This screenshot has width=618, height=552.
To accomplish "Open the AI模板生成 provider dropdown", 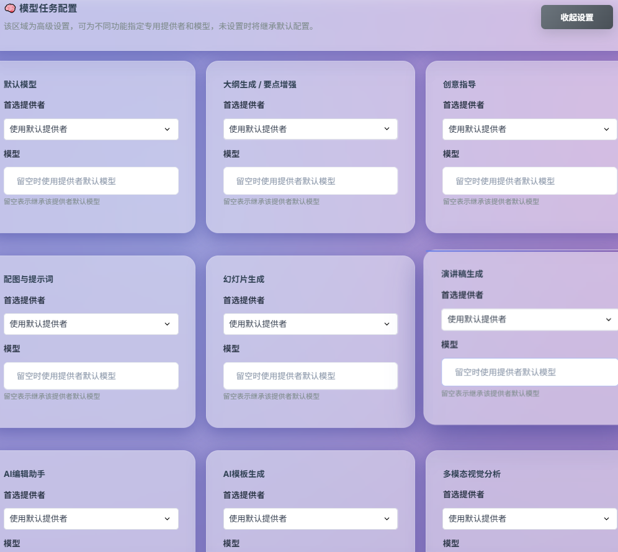I will click(310, 519).
